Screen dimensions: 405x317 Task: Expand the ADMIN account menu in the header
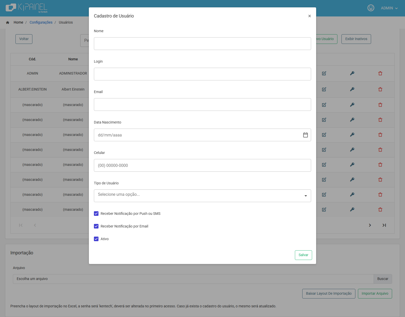point(389,8)
